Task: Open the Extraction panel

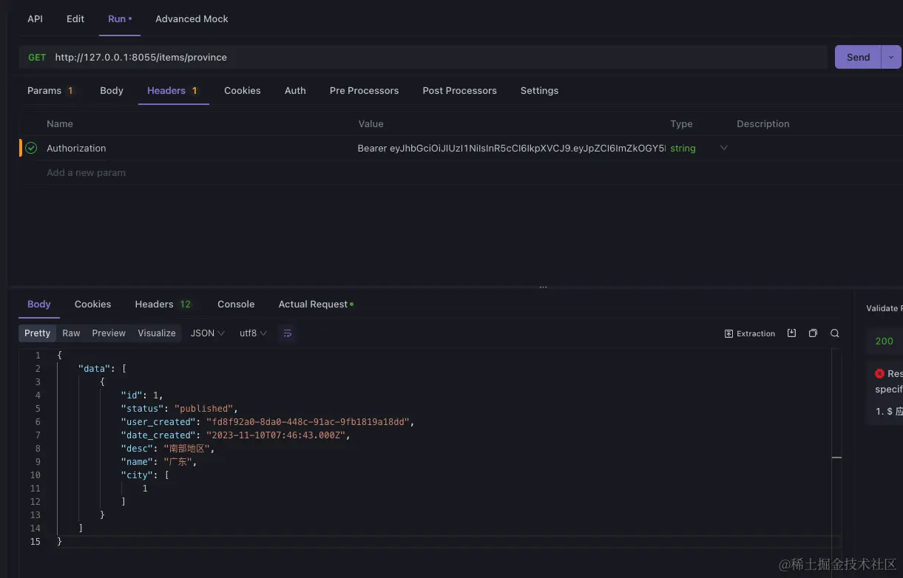Action: point(749,333)
